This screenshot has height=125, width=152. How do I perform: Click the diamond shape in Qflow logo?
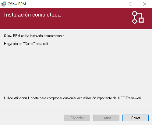(x=135, y=21)
